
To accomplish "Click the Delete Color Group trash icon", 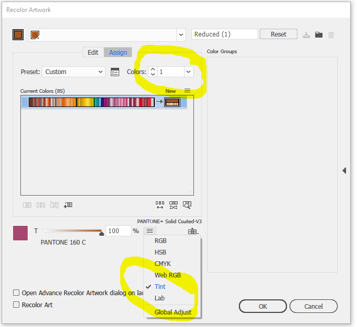I will (x=331, y=35).
